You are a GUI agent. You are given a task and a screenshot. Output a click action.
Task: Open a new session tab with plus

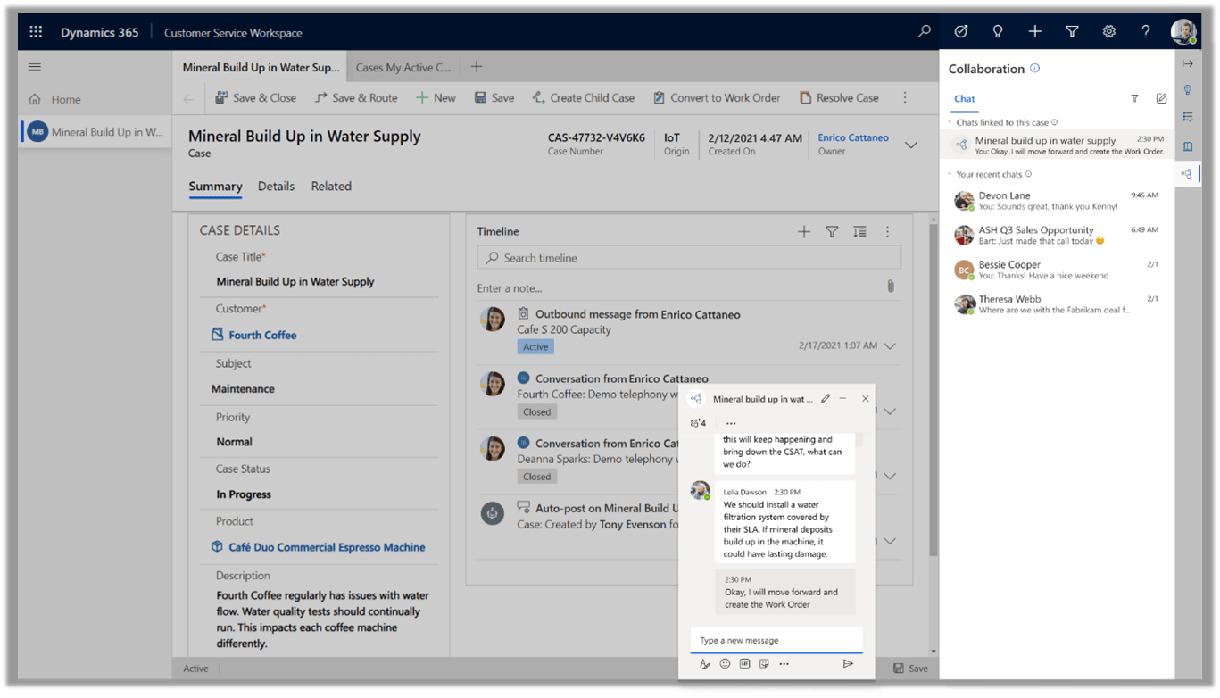(x=477, y=67)
